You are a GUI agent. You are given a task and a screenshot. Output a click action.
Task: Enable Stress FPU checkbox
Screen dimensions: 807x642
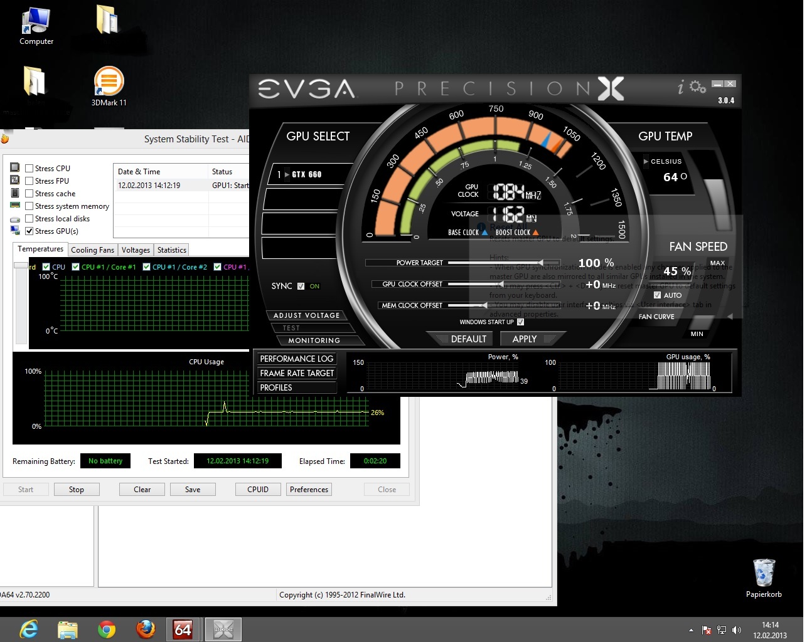(x=29, y=181)
